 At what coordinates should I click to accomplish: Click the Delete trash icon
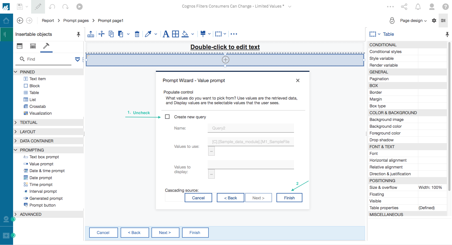coord(137,34)
